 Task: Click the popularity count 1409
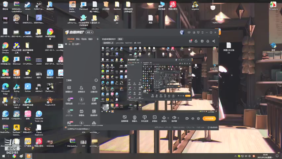[137, 43]
